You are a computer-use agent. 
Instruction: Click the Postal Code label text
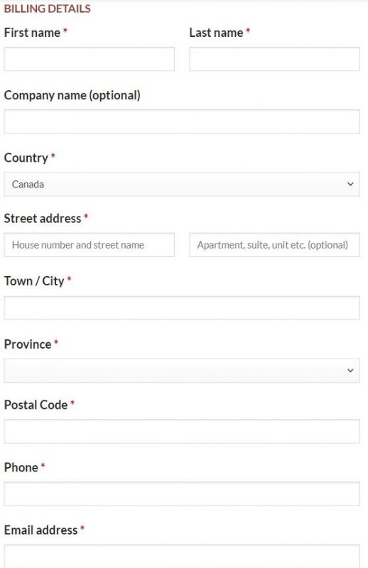click(36, 405)
